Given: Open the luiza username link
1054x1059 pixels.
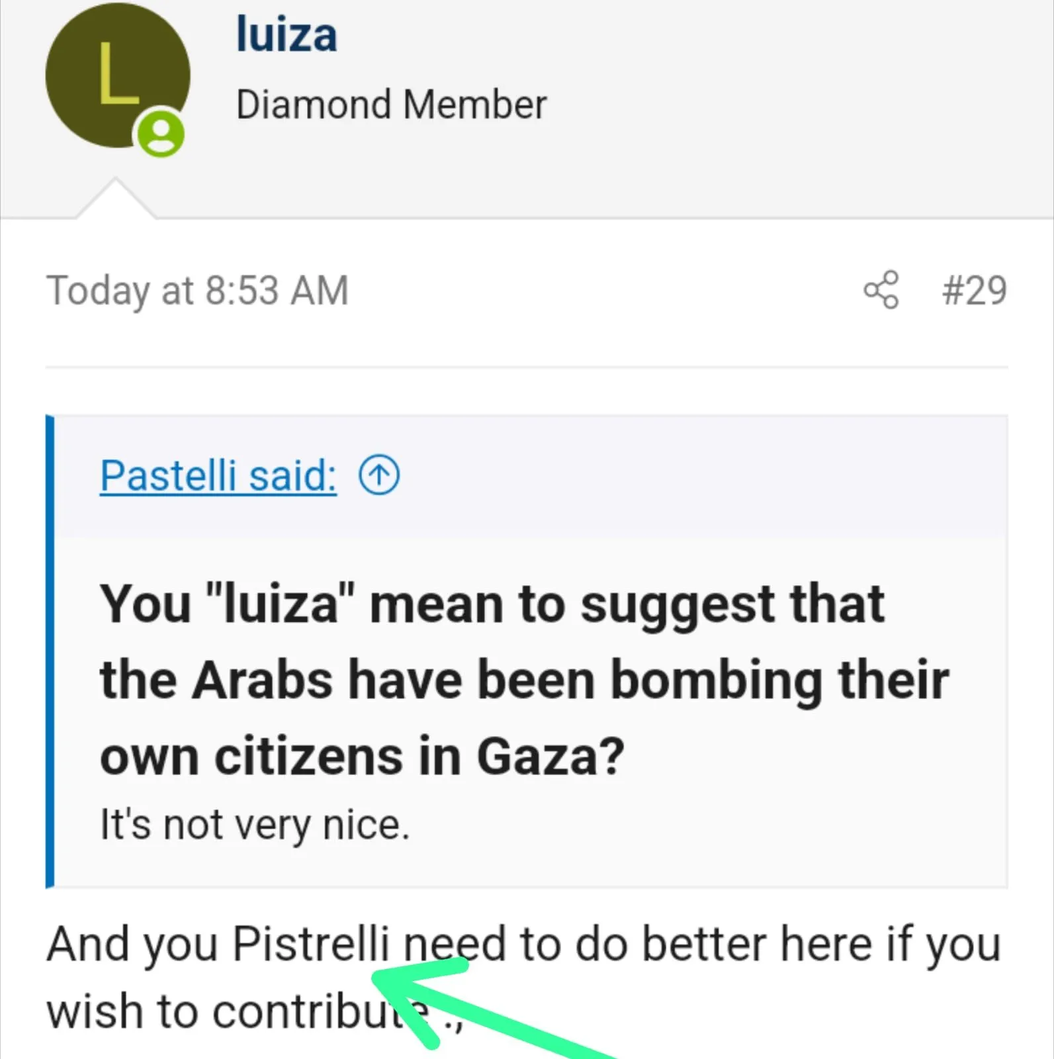Looking at the screenshot, I should click(x=286, y=34).
